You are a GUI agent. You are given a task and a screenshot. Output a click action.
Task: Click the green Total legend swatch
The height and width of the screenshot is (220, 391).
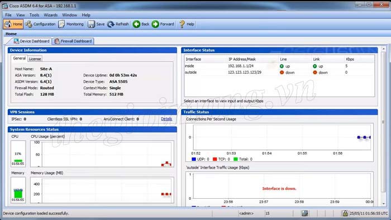pyautogui.click(x=235, y=159)
